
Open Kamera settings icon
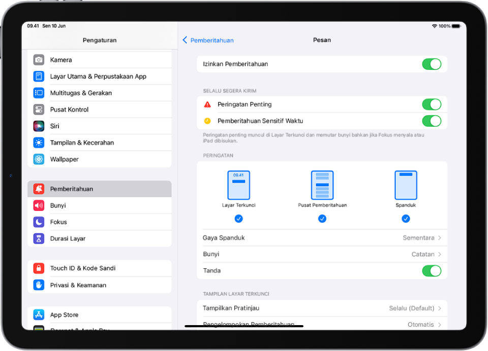point(39,60)
